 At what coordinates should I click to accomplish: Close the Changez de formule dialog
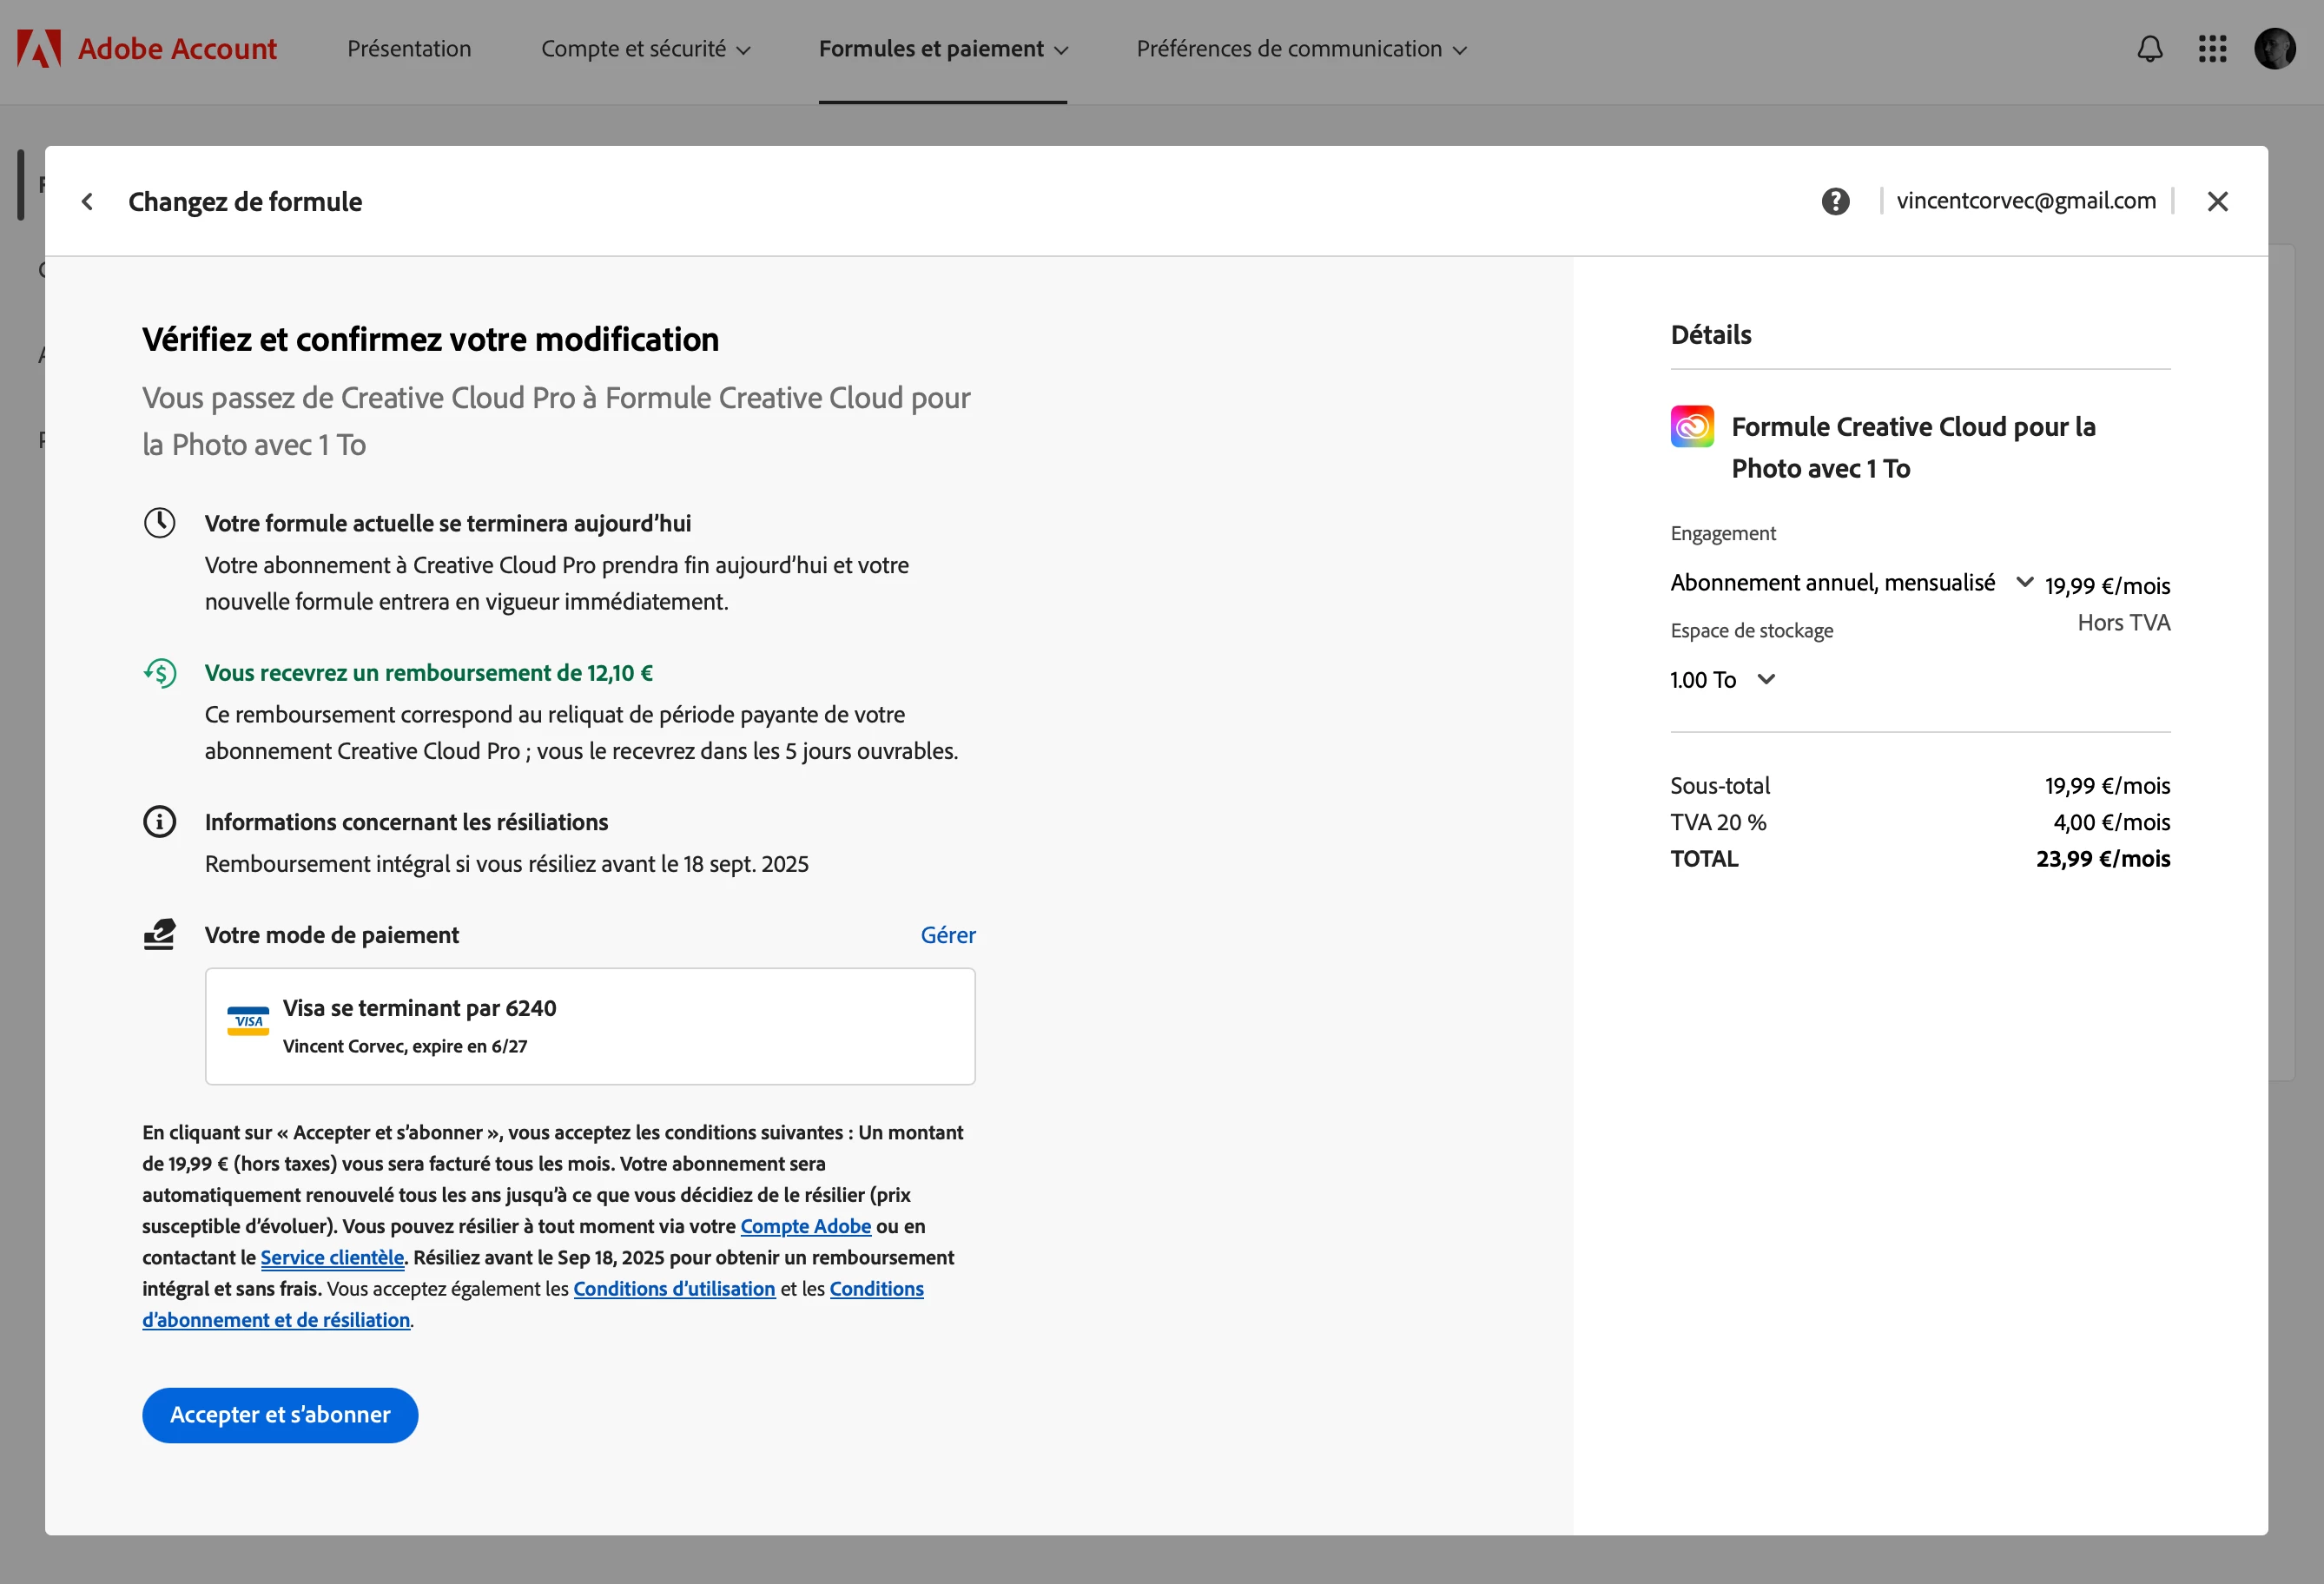pyautogui.click(x=2217, y=202)
